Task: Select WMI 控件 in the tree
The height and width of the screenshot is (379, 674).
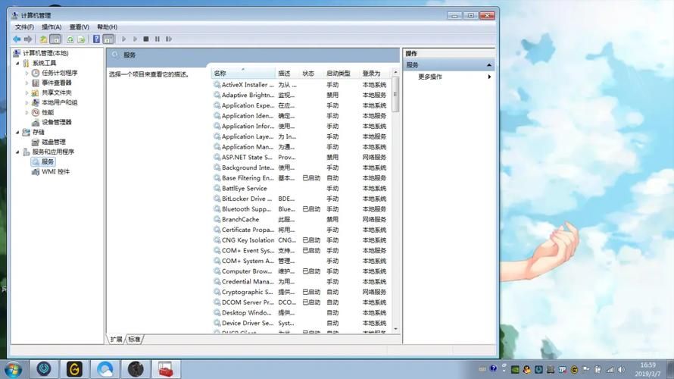Action: 55,172
